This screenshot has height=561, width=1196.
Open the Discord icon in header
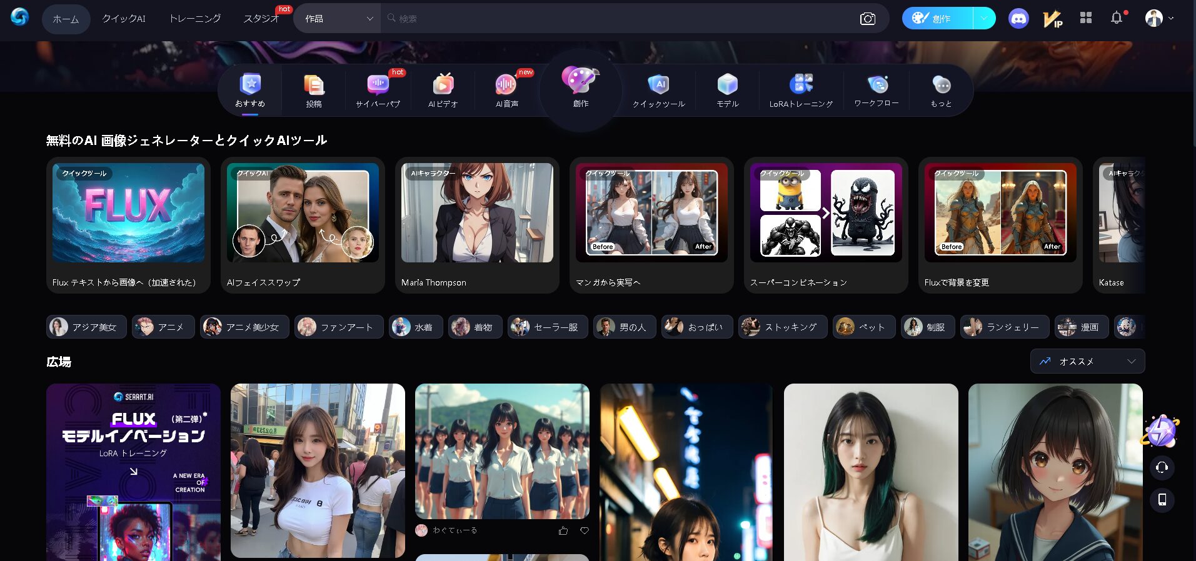point(1018,19)
